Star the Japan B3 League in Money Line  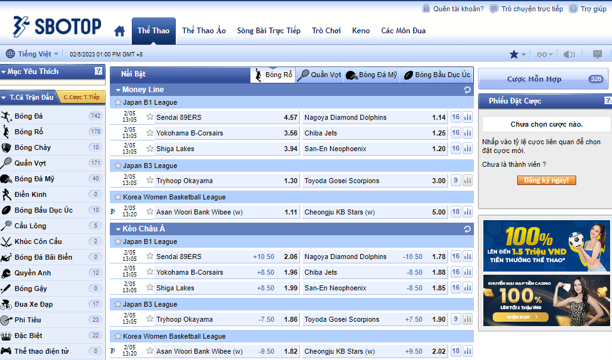point(117,166)
